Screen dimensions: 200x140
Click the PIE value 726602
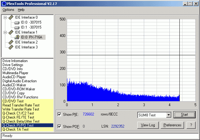point(88,114)
